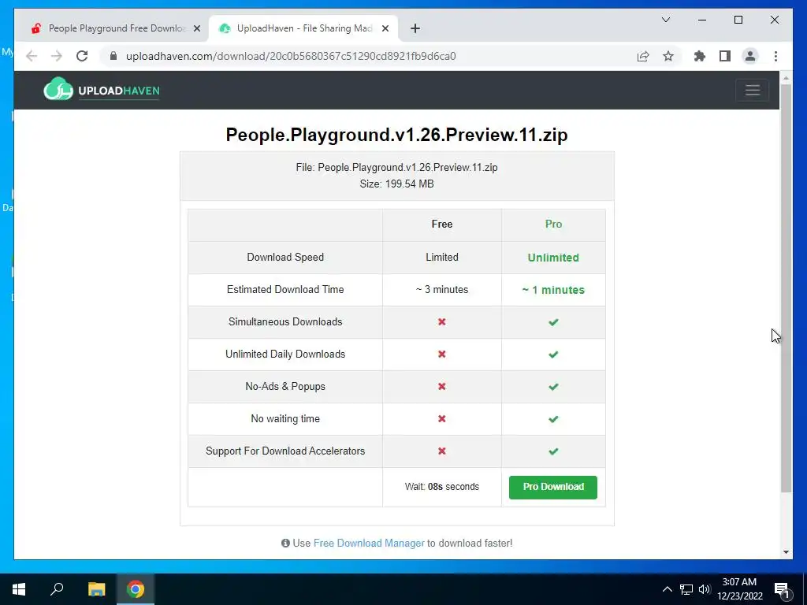Image resolution: width=807 pixels, height=605 pixels.
Task: Click the green check for No-Ads & Popups
Action: coord(553,387)
